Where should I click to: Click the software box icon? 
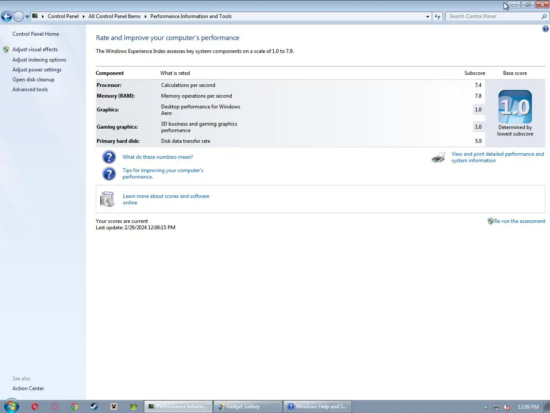pos(107,199)
